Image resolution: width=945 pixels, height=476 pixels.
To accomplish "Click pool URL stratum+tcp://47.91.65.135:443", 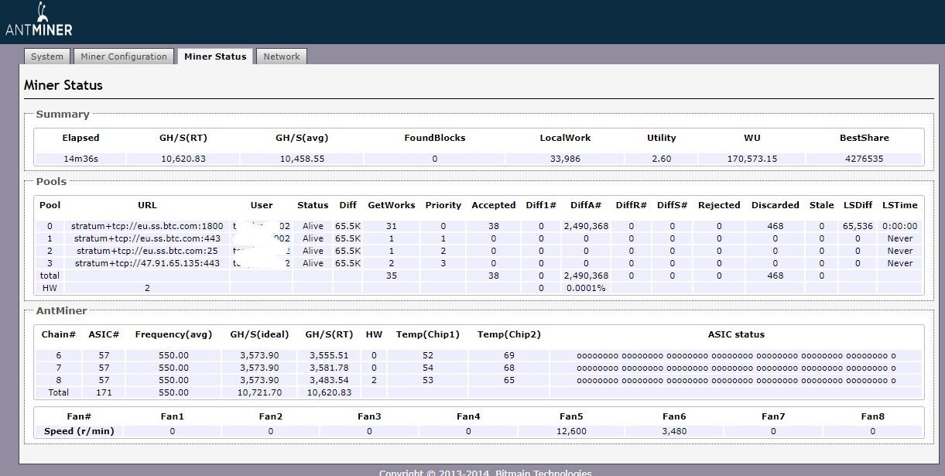I will click(147, 263).
